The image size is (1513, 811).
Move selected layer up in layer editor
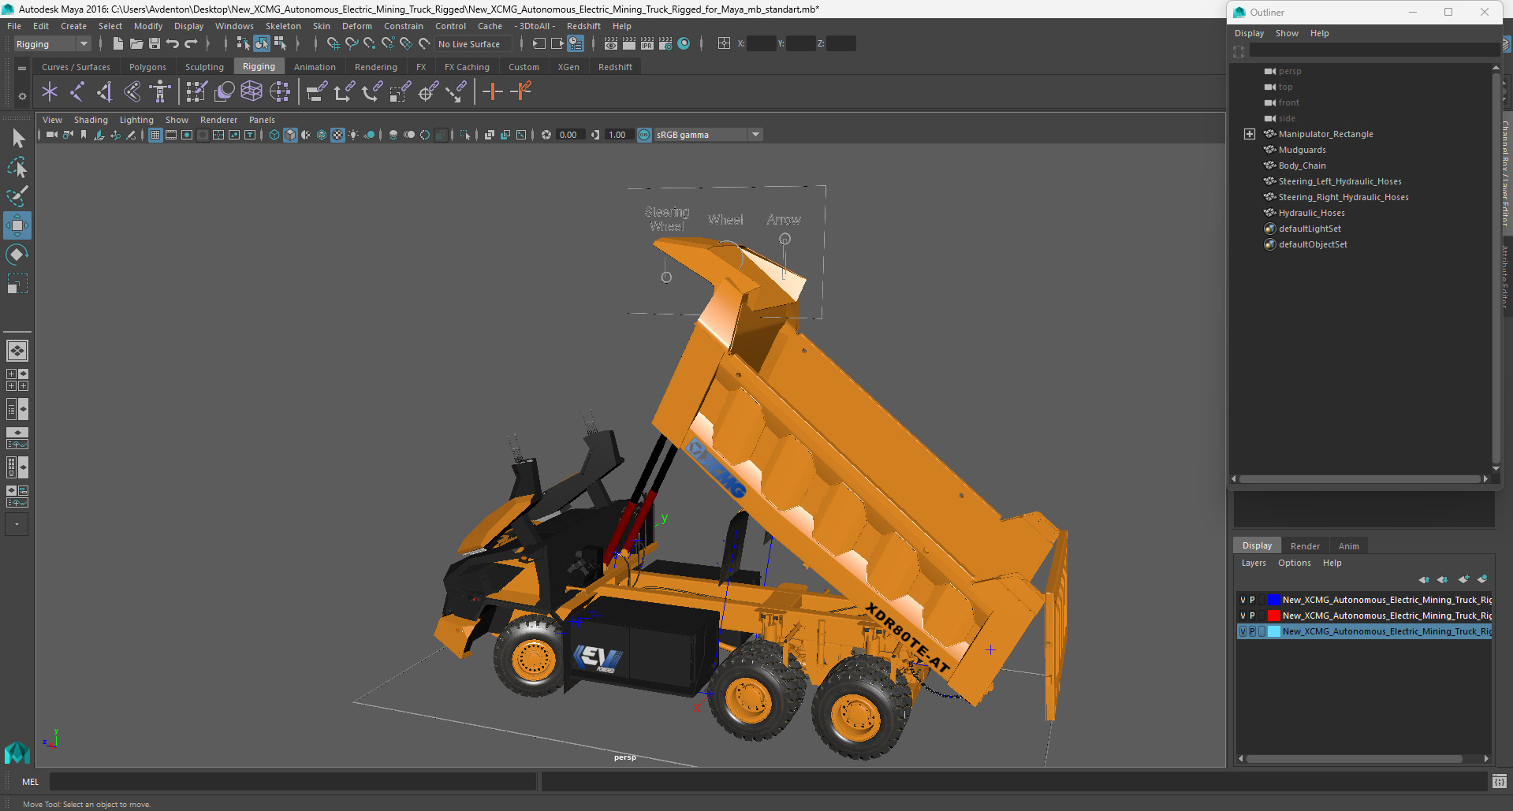point(1424,579)
